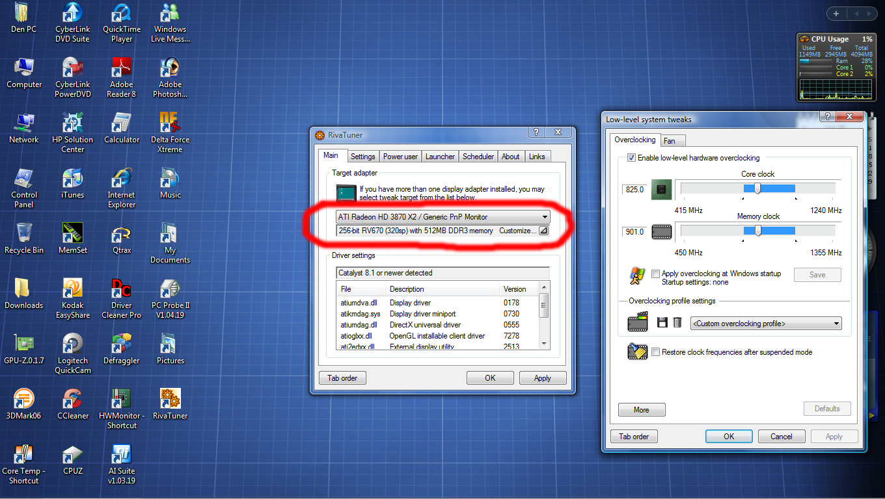The width and height of the screenshot is (885, 499).
Task: Click the sidebar add gadget plus button
Action: (x=836, y=14)
